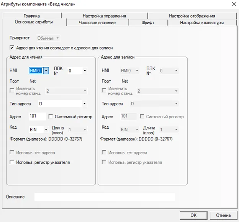239x222 pixels.
Task: Open the «Настройка управления» tab
Action: [104, 16]
